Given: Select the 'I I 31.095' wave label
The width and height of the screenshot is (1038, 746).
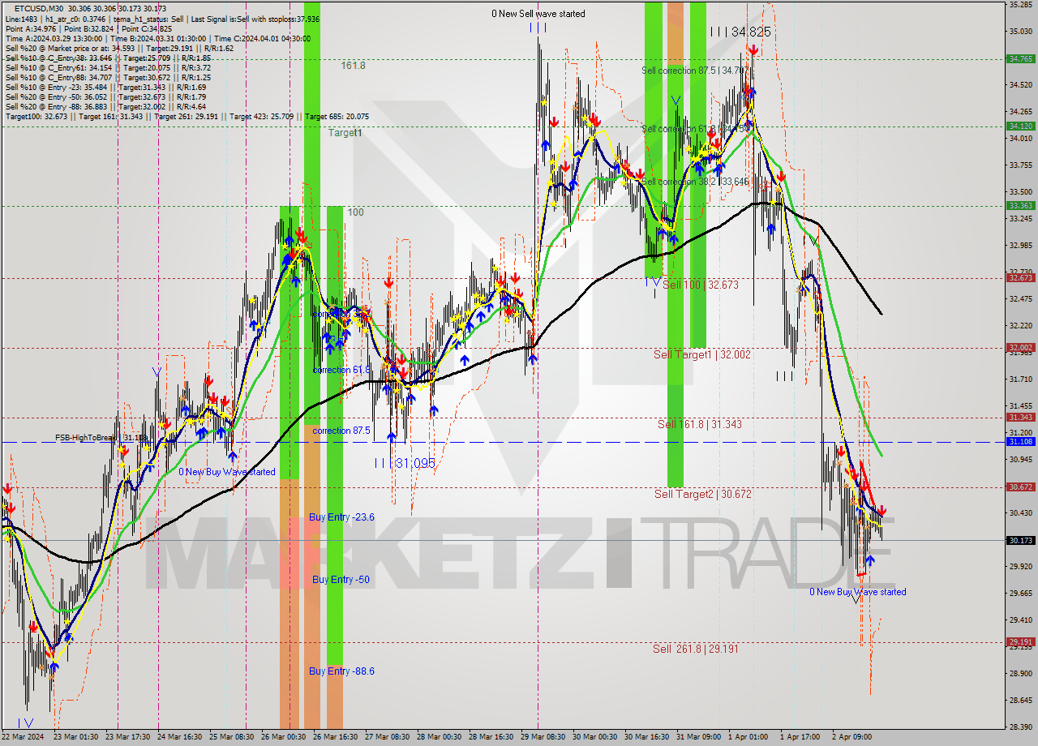Looking at the screenshot, I should coord(405,463).
